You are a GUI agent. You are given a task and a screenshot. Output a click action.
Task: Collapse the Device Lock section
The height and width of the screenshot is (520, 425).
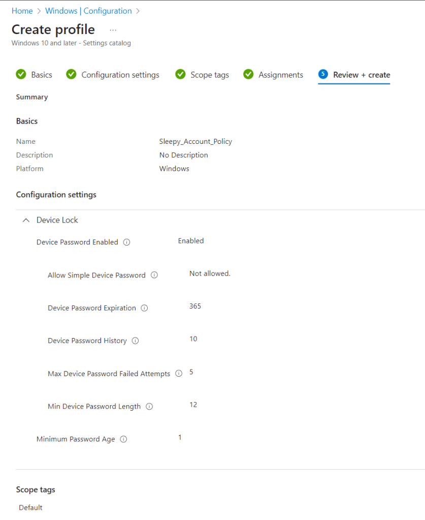point(26,220)
